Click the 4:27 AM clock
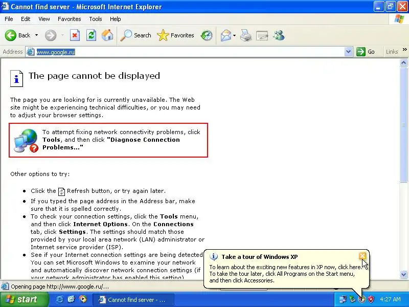 tap(391, 299)
